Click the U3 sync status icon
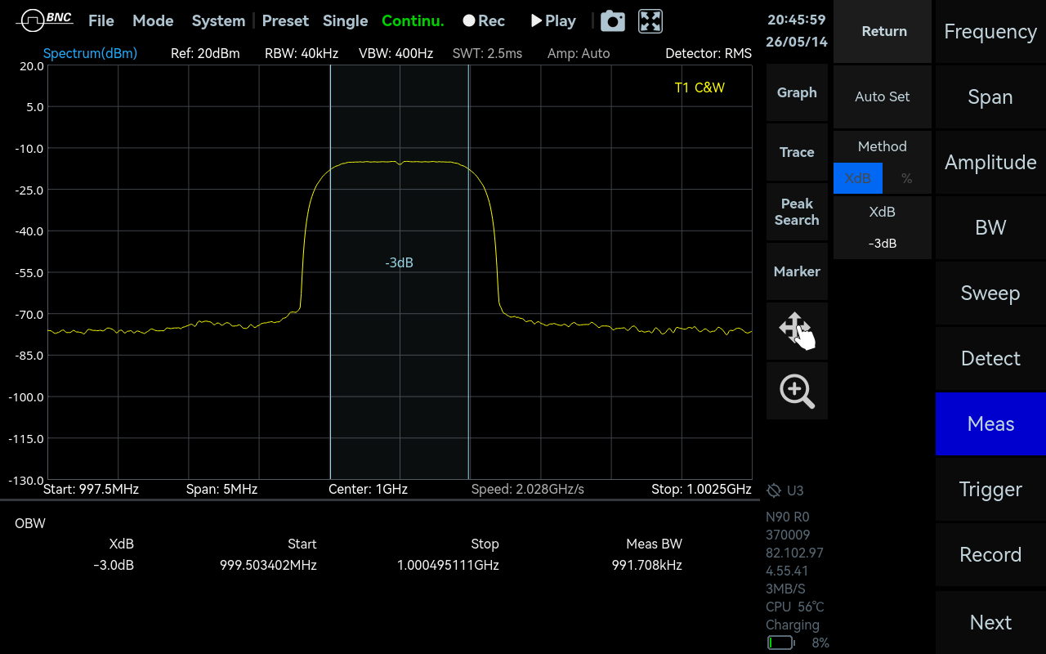 (774, 490)
